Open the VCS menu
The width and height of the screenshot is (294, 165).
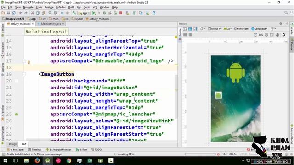click(95, 7)
